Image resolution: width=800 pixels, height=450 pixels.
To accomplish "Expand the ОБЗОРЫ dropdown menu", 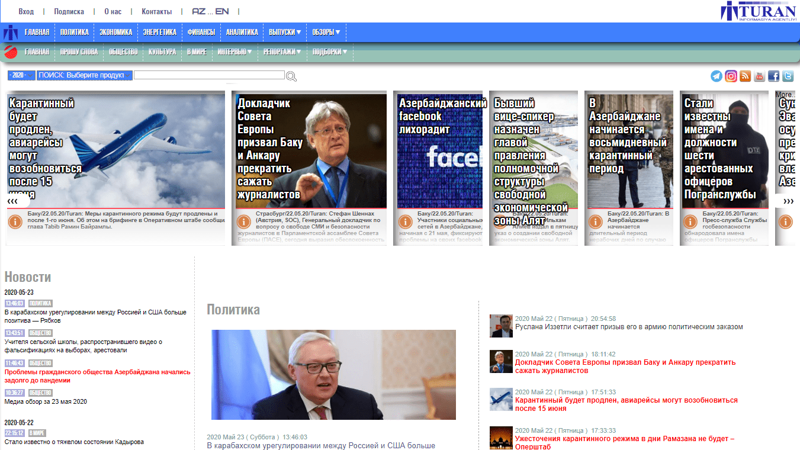I will (327, 32).
